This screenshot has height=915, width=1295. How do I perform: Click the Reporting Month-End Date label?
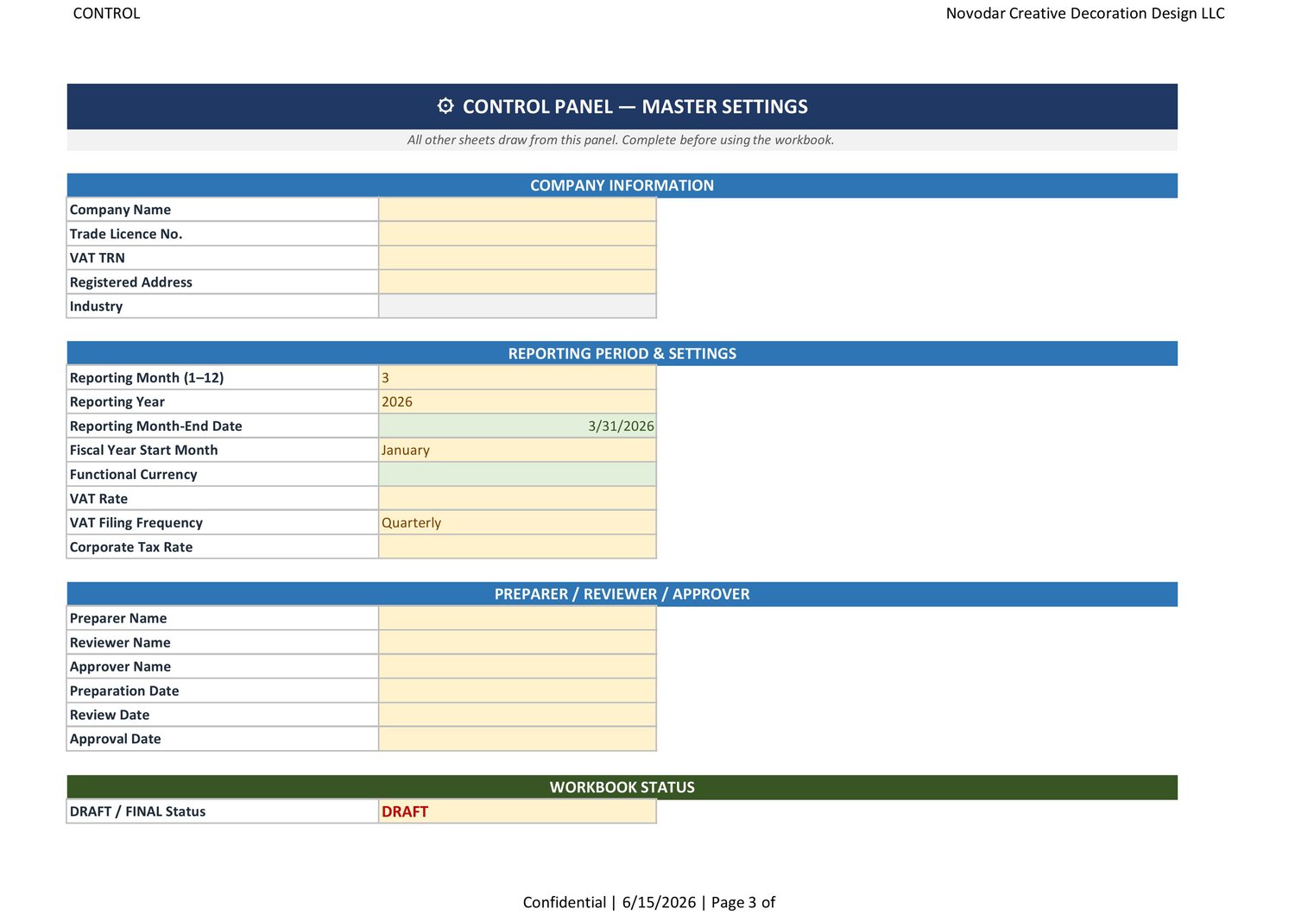(156, 426)
